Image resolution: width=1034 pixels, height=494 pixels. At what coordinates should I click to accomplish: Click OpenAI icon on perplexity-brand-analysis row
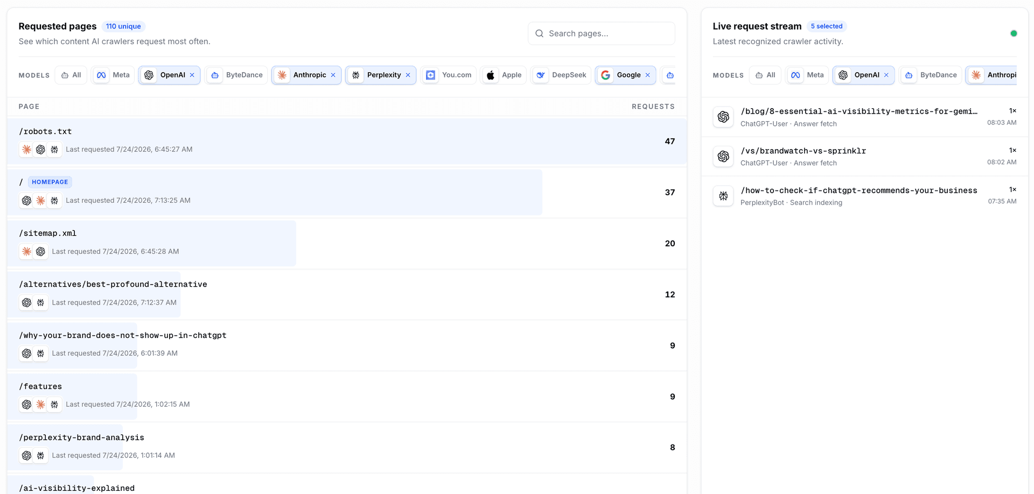(x=26, y=456)
